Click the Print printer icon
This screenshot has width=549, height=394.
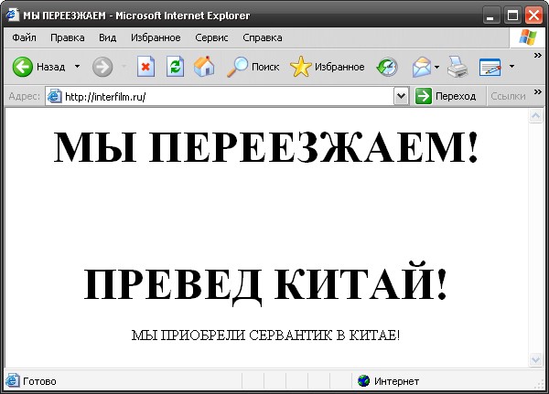click(457, 67)
